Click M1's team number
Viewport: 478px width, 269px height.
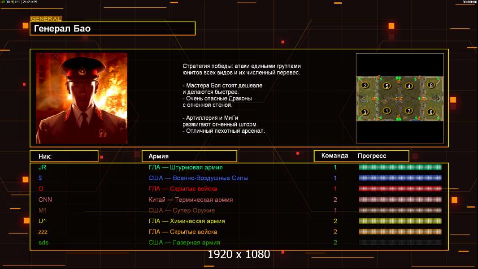click(x=335, y=210)
